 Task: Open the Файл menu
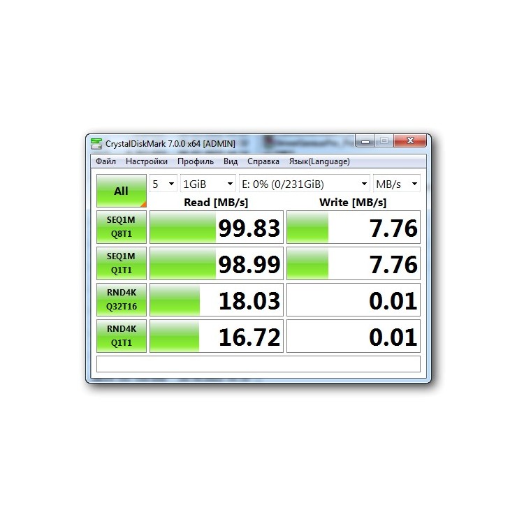106,161
